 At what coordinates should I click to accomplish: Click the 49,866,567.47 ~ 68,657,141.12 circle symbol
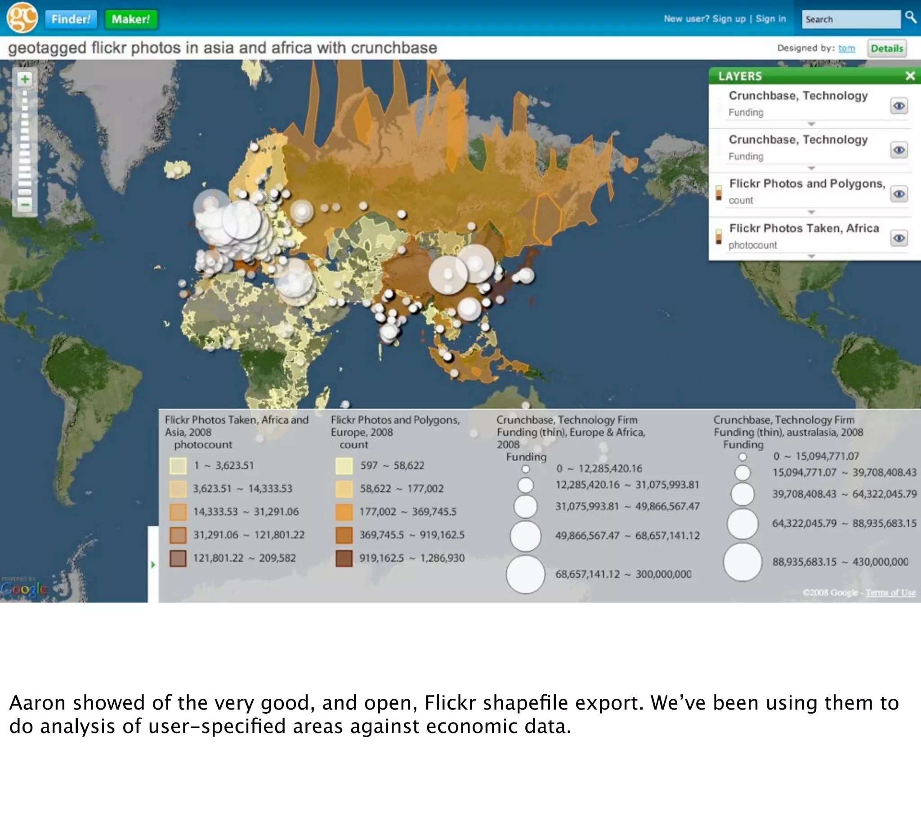tap(526, 536)
